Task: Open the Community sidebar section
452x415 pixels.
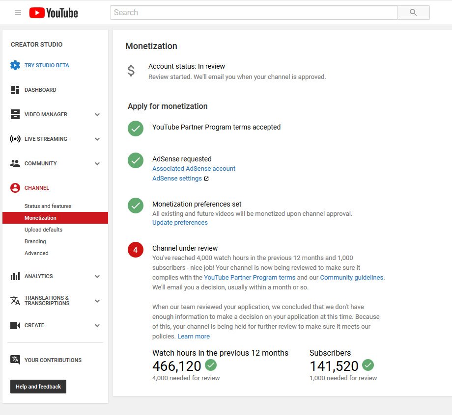Action: pos(41,163)
